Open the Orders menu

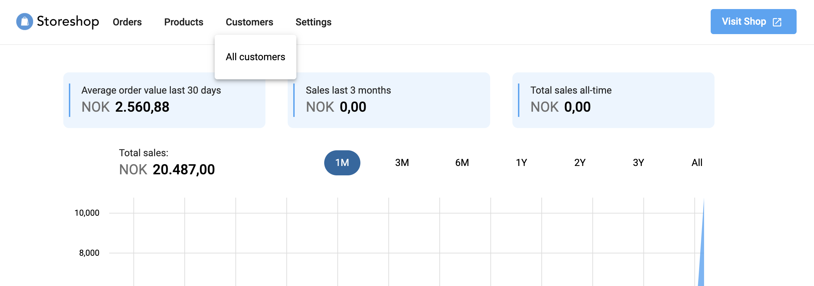click(x=127, y=22)
